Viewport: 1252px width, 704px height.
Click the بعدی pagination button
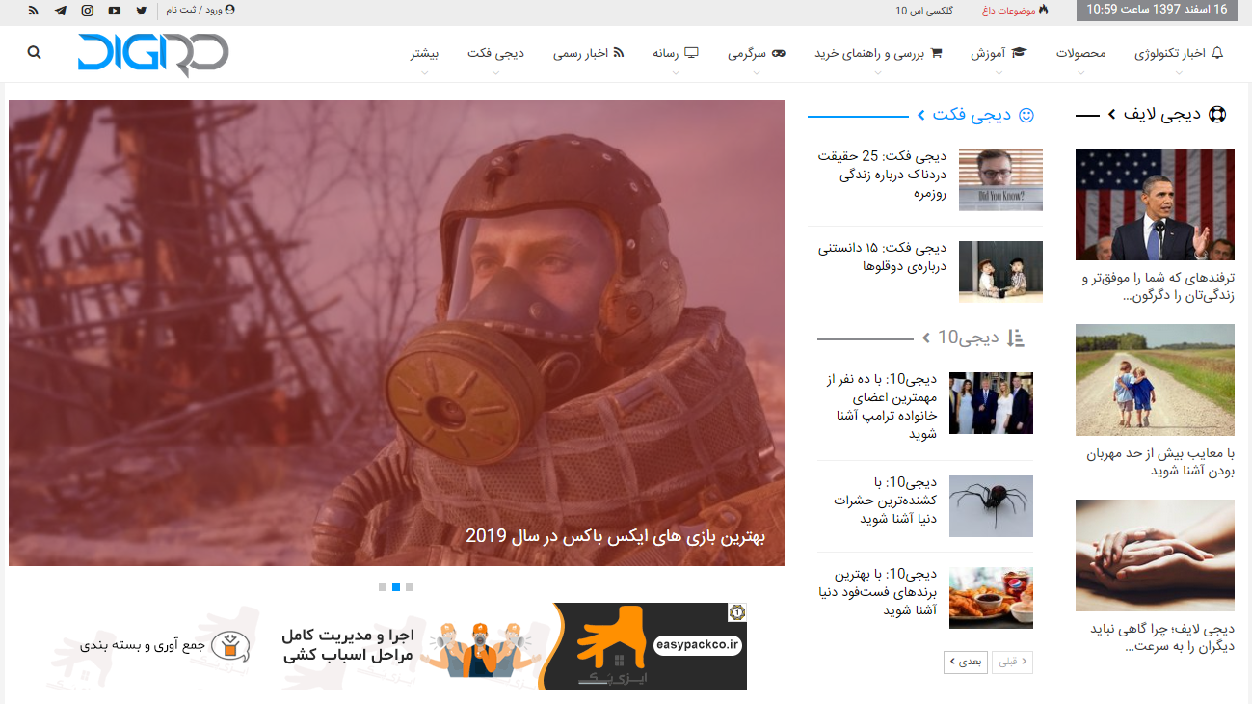(x=966, y=663)
